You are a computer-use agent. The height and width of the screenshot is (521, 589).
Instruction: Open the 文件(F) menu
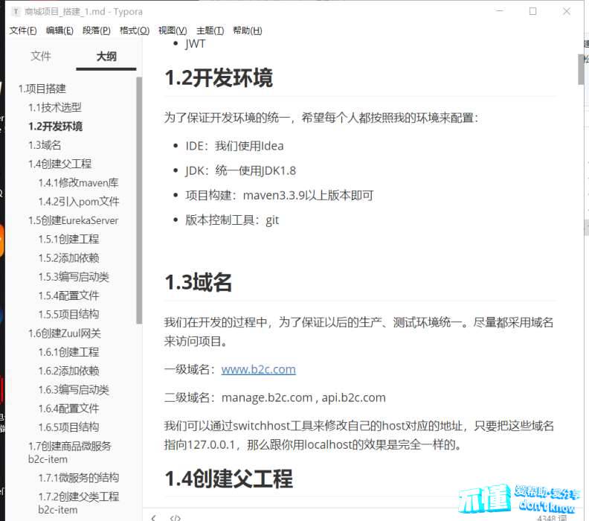click(23, 31)
